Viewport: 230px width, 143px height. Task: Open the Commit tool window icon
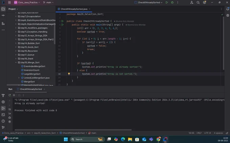(3, 16)
